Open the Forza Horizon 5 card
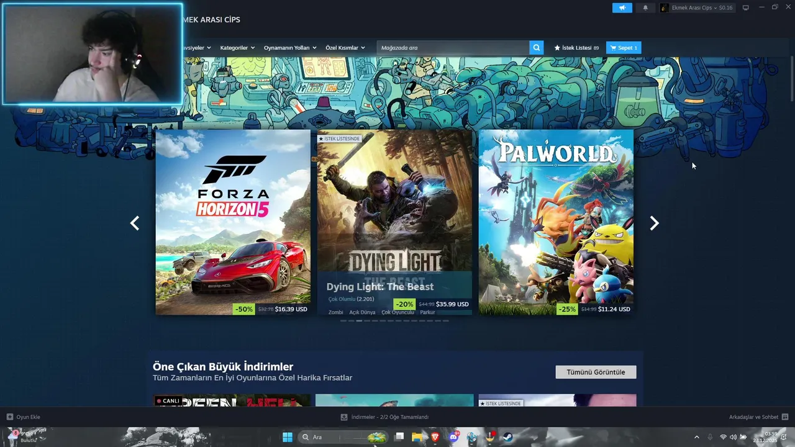Image resolution: width=795 pixels, height=447 pixels. [233, 222]
